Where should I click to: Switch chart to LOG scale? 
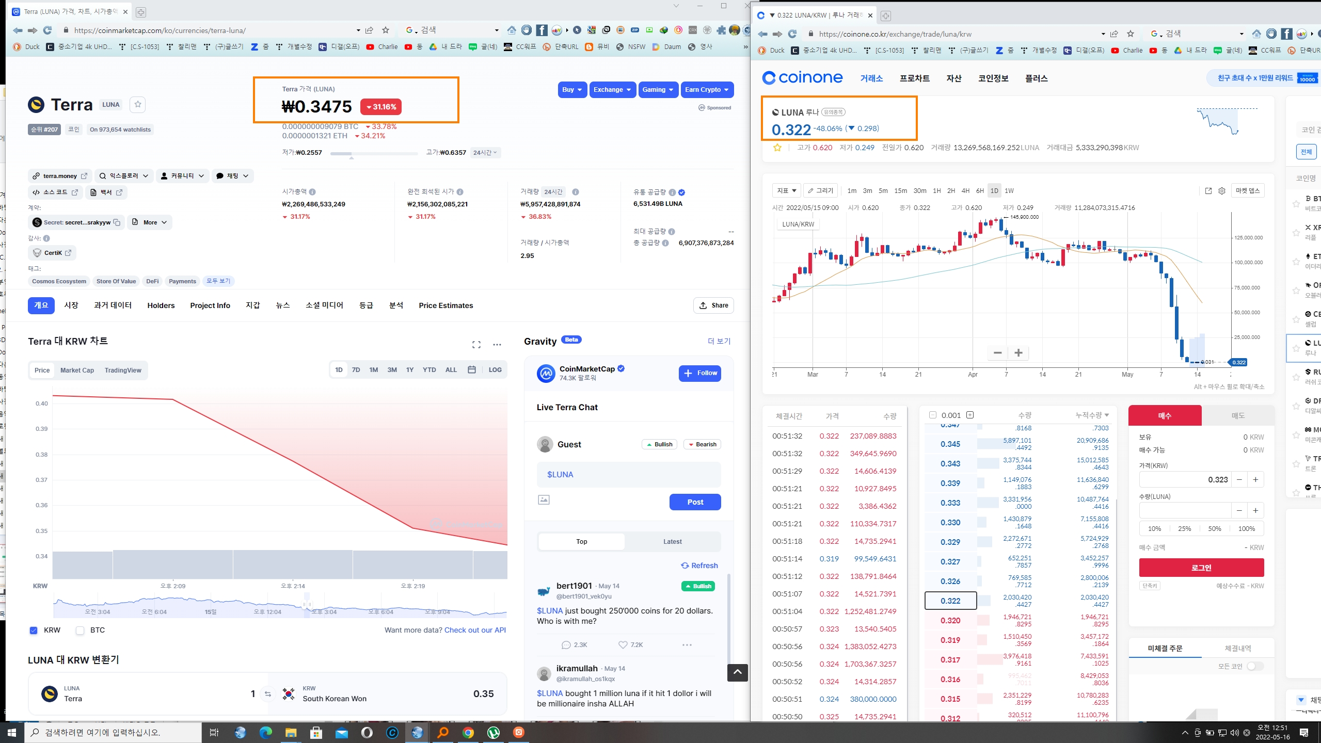tap(495, 370)
